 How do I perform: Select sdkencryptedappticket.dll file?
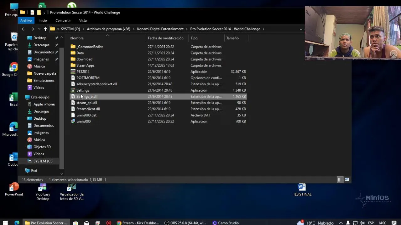click(96, 84)
